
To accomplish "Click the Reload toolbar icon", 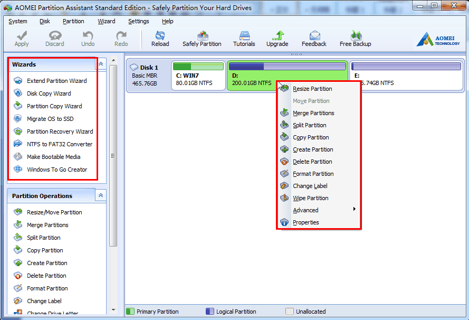I will 160,35.
